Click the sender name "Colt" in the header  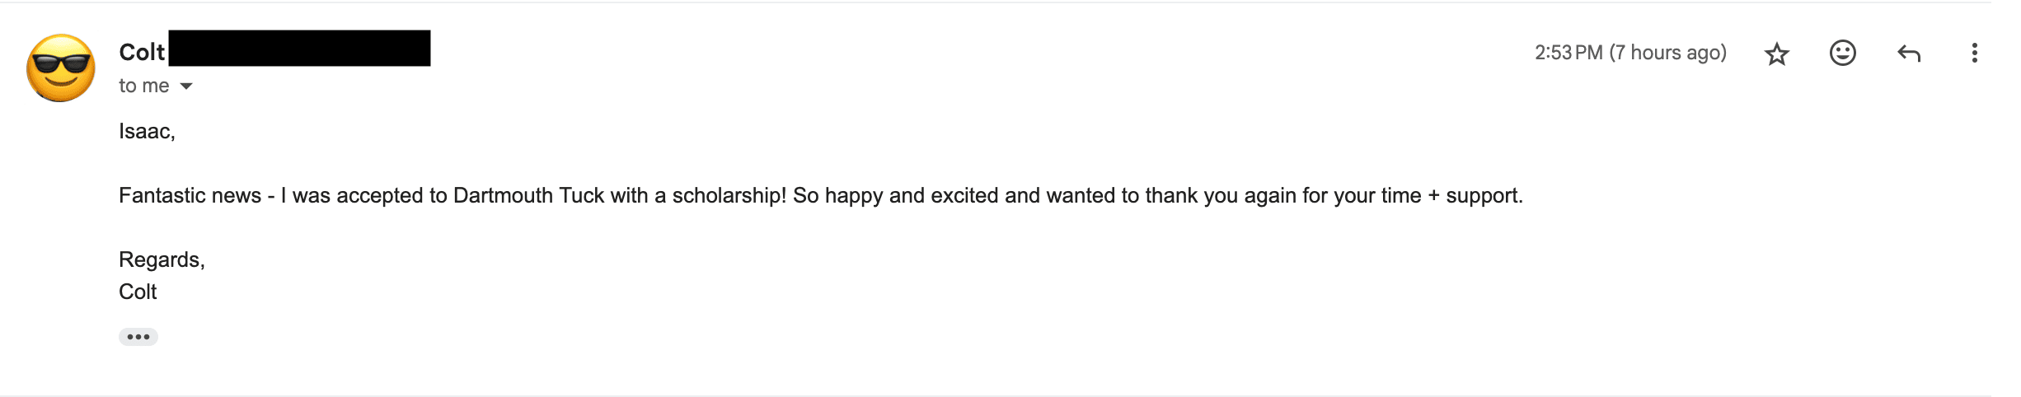click(x=142, y=52)
